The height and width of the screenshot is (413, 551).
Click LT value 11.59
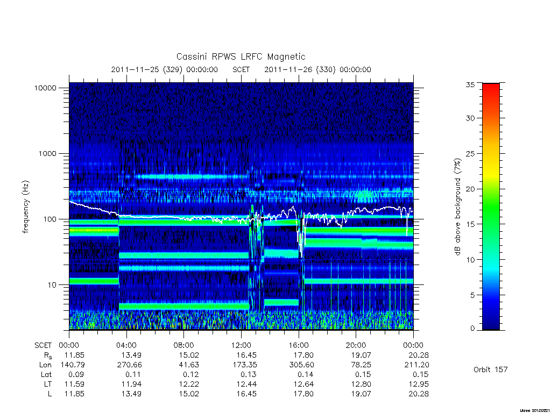click(74, 384)
